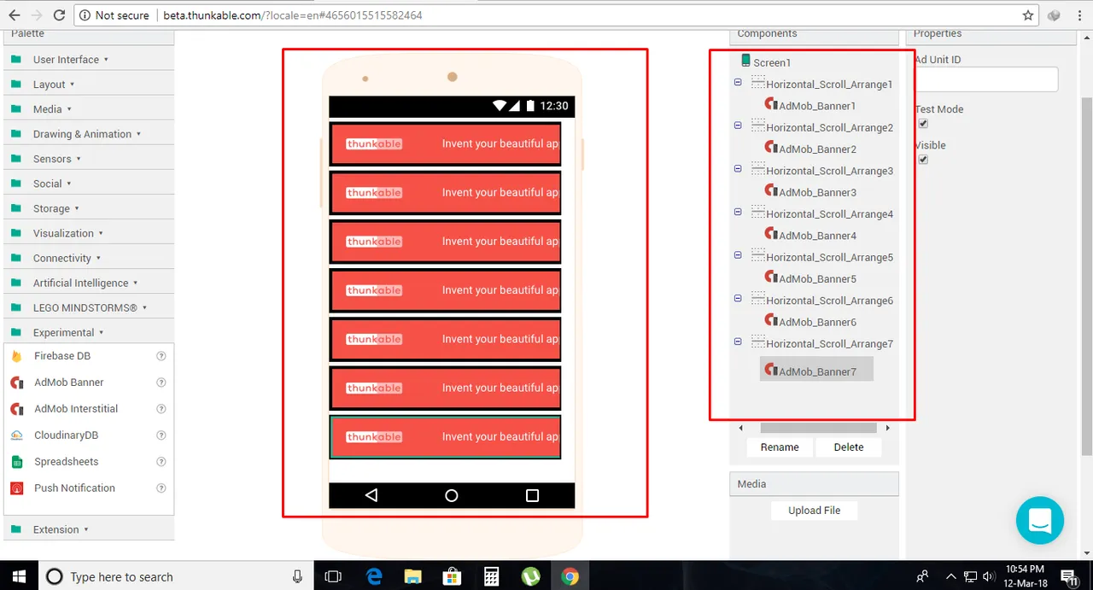Select the AdMob Banner palette icon
1093x590 pixels.
click(16, 383)
